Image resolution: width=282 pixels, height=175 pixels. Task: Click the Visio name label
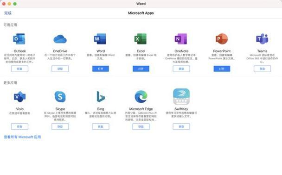19,109
